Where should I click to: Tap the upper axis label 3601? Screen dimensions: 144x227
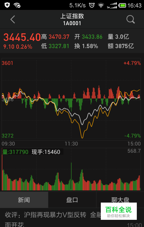coord(7,63)
